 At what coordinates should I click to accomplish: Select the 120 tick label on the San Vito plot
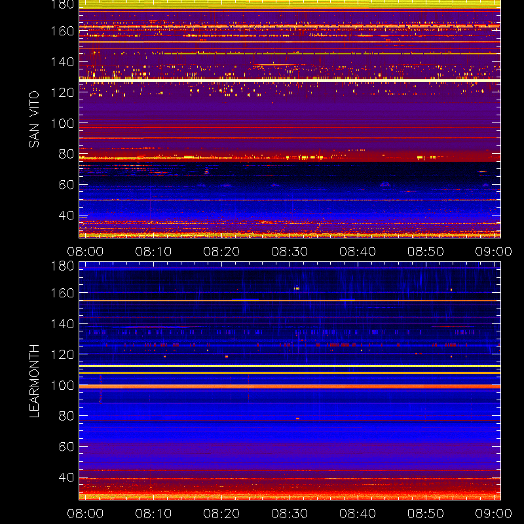[x=62, y=92]
